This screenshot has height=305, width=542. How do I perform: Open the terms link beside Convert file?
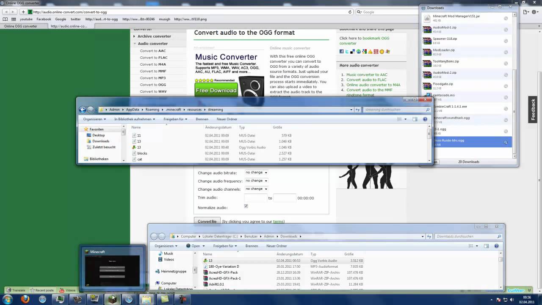pos(278,222)
